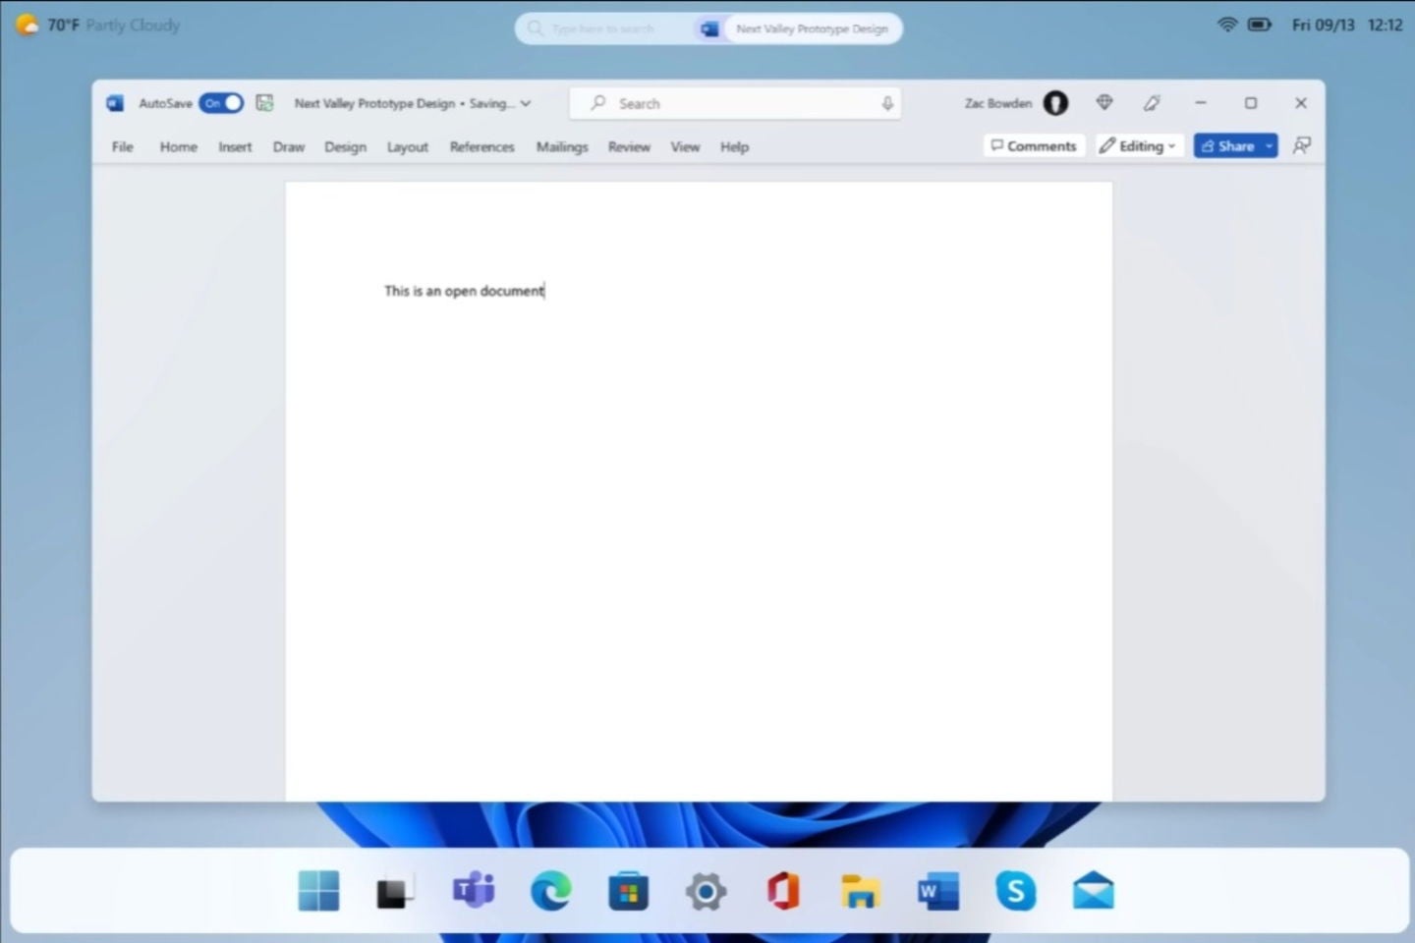The width and height of the screenshot is (1415, 943).
Task: Open the dictation microphone in the Search bar
Action: (x=886, y=103)
